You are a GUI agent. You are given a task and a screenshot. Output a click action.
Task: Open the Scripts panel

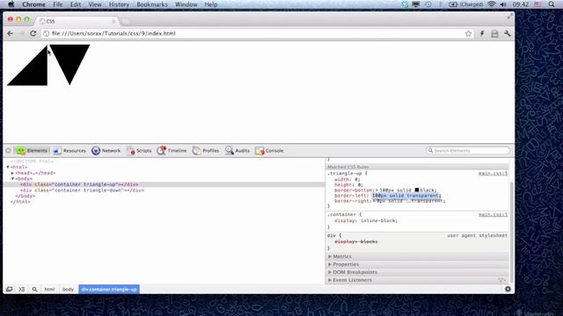pyautogui.click(x=139, y=151)
